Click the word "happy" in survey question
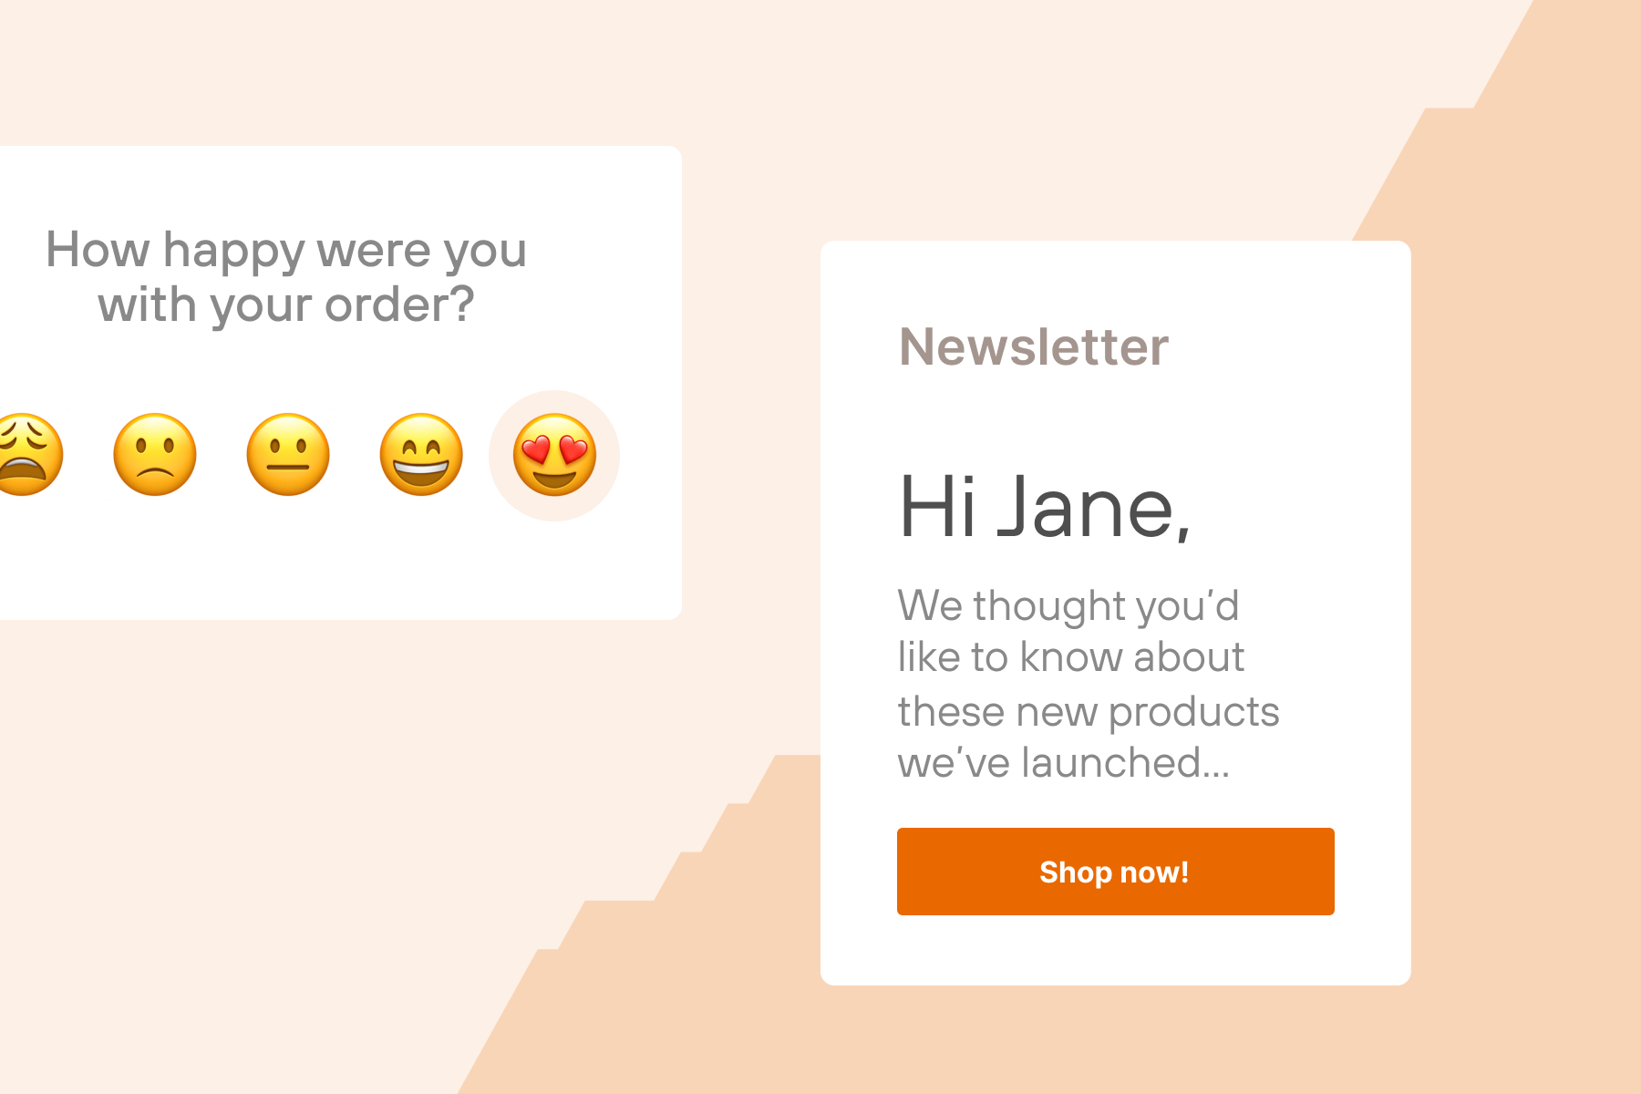 234,252
